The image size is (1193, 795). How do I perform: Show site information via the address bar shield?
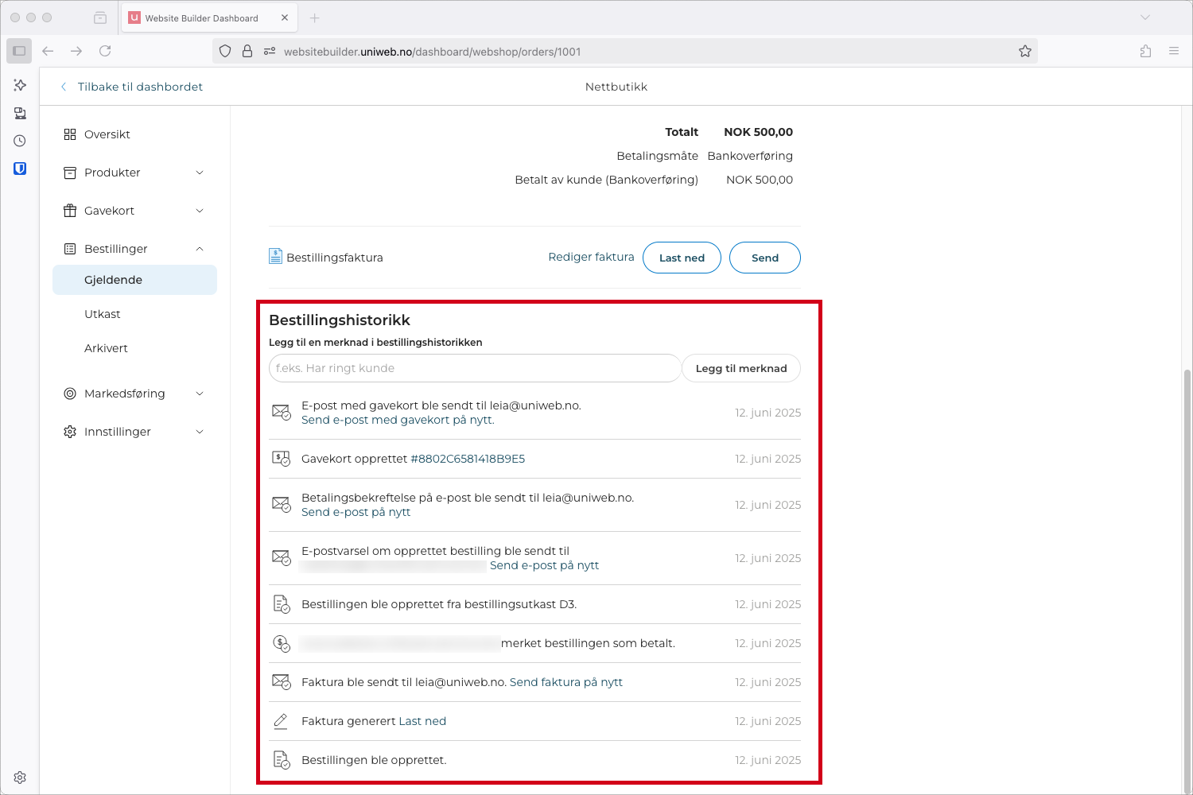(225, 51)
